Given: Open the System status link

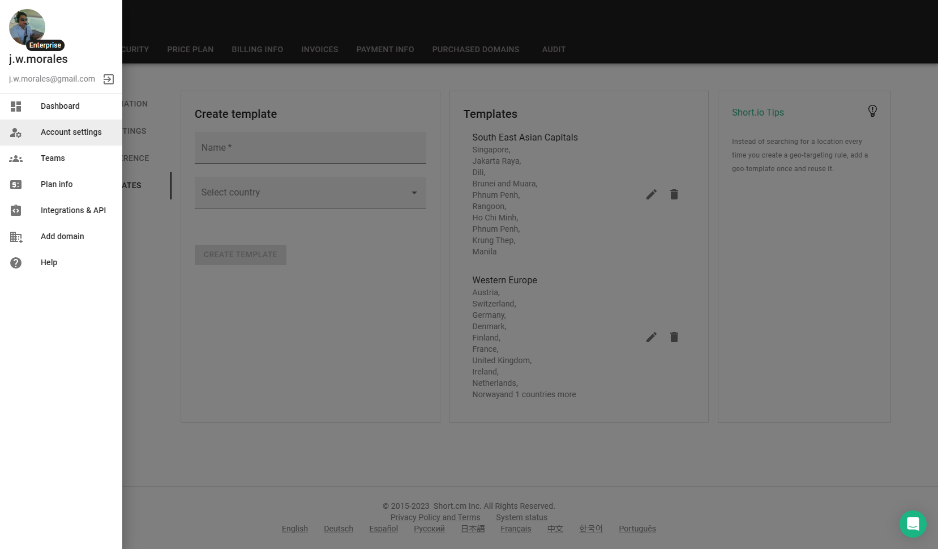Looking at the screenshot, I should (522, 517).
